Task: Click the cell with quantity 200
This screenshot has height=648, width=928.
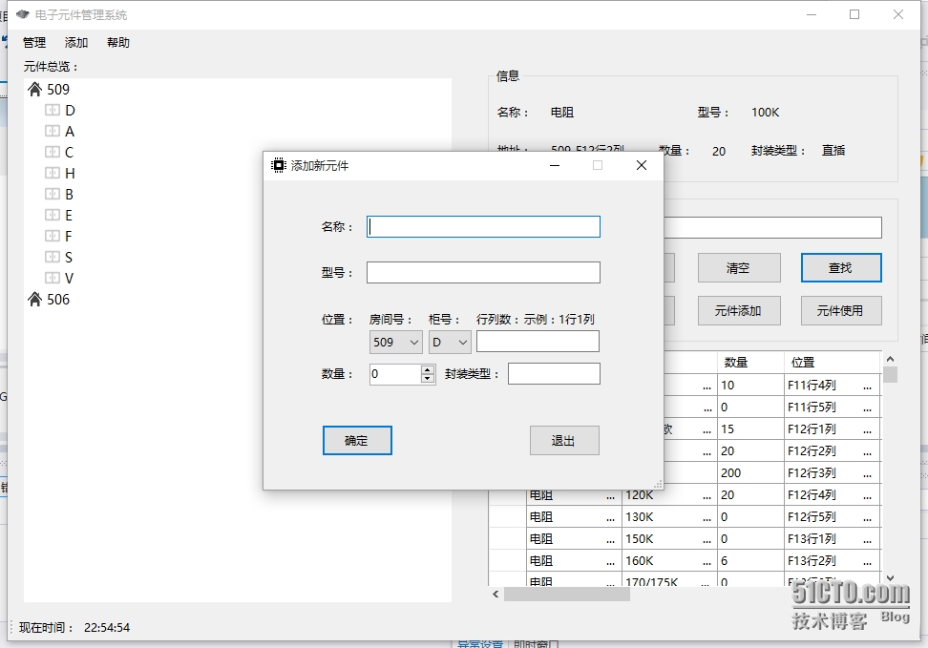Action: click(x=751, y=472)
